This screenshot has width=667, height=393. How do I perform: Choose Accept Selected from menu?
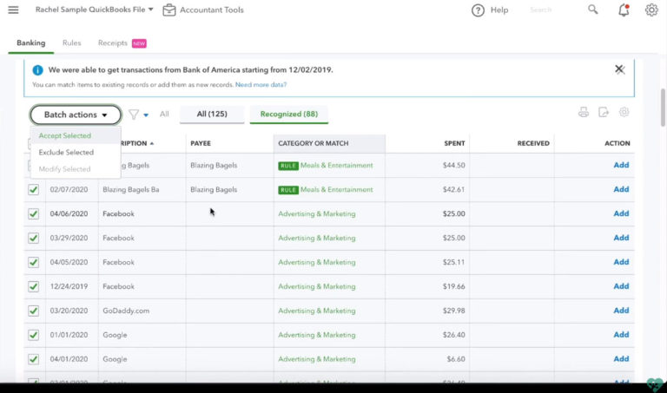click(x=64, y=135)
